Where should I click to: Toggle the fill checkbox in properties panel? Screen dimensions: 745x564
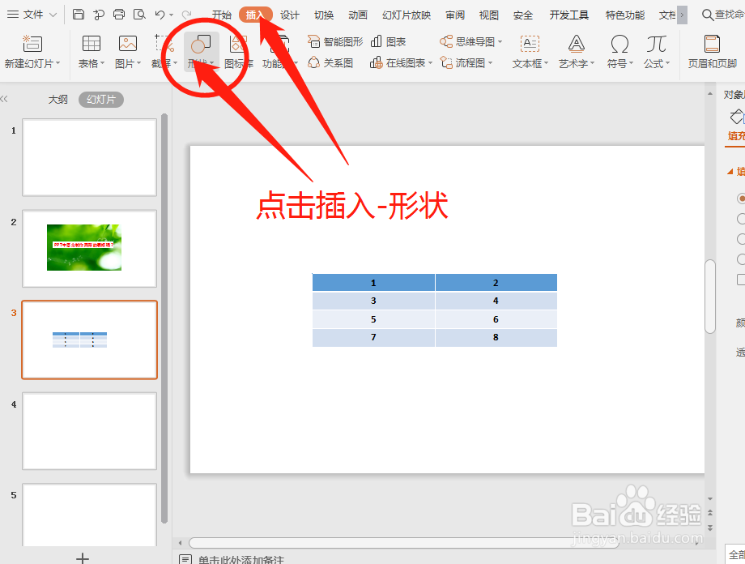click(x=741, y=278)
